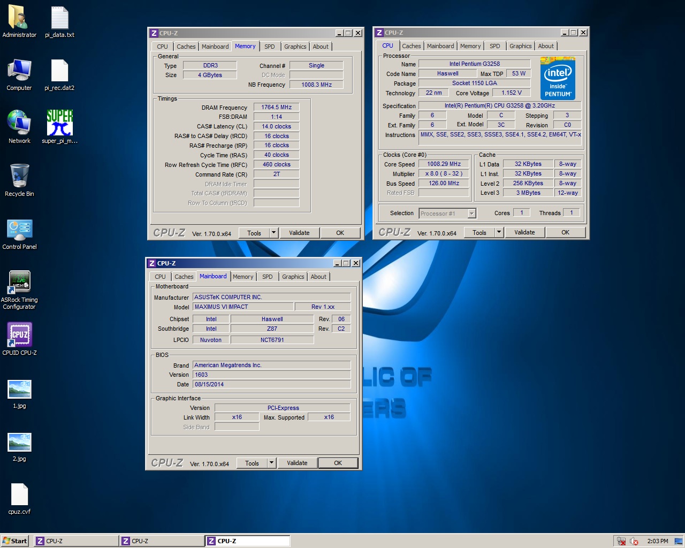Open Tools dropdown arrow in CPU window
Viewport: 685px width, 548px height.
(x=499, y=232)
